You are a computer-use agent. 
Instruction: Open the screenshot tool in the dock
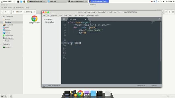point(87,93)
